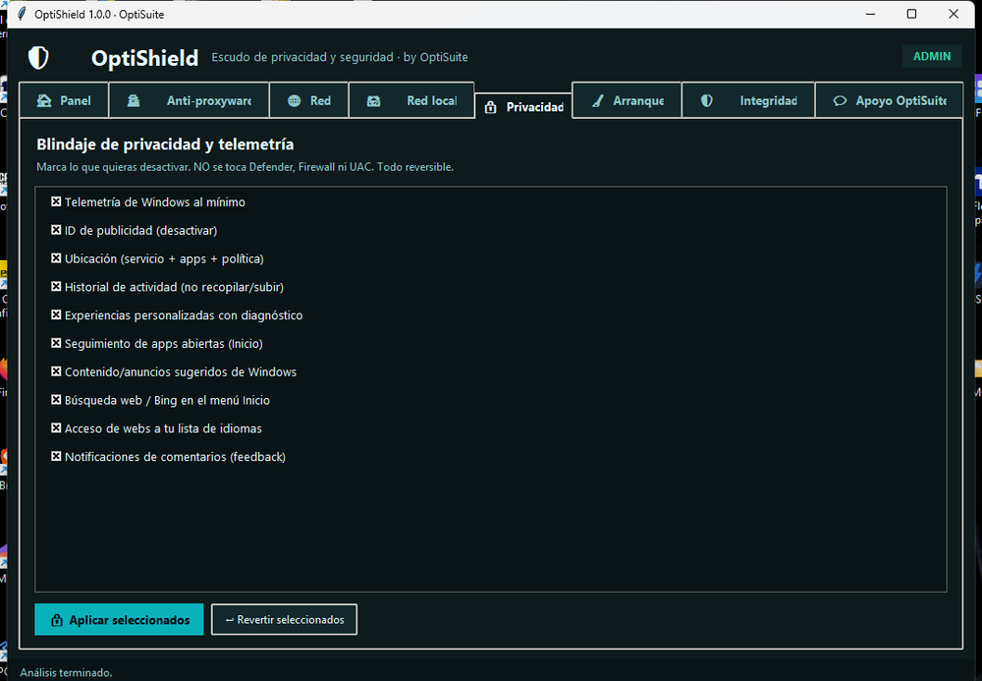Click the half-shield icon on Integridad tab
The height and width of the screenshot is (681, 982).
(706, 100)
